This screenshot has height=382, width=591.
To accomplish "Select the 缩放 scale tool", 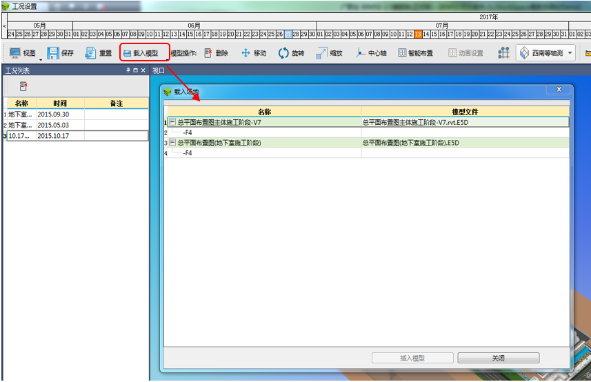I will [x=330, y=53].
